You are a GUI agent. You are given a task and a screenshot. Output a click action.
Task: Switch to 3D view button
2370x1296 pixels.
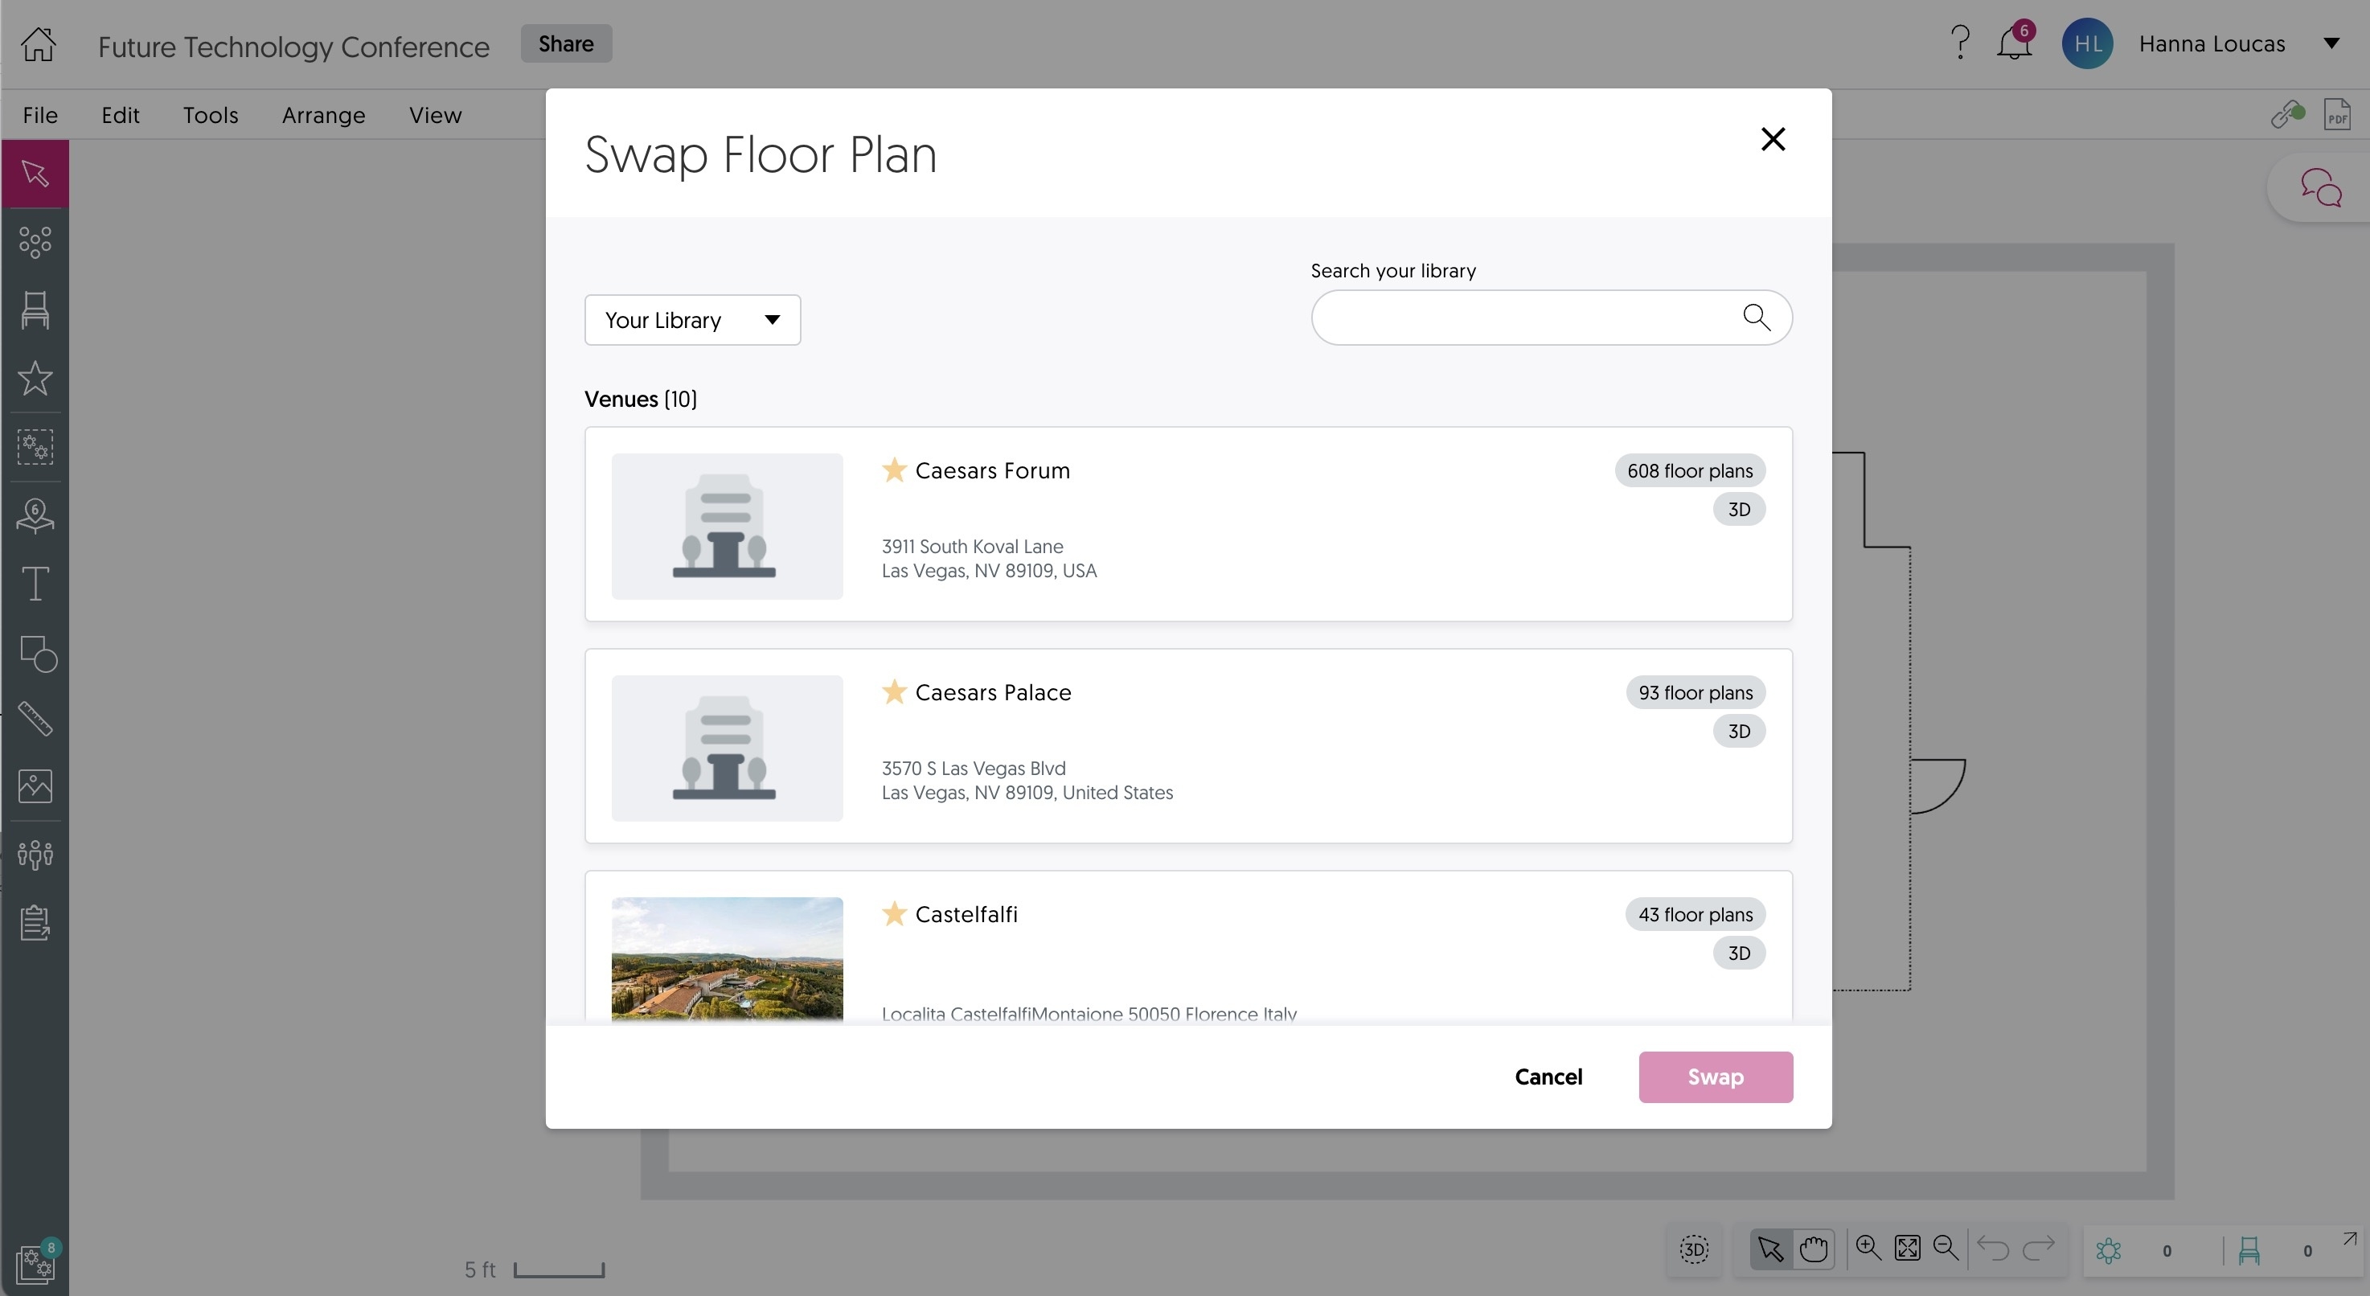click(x=1694, y=1249)
